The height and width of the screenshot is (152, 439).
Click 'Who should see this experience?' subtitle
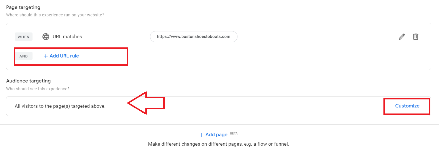coord(38,89)
